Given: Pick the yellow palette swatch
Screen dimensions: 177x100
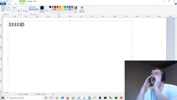Looking at the screenshot, I should (63, 7).
